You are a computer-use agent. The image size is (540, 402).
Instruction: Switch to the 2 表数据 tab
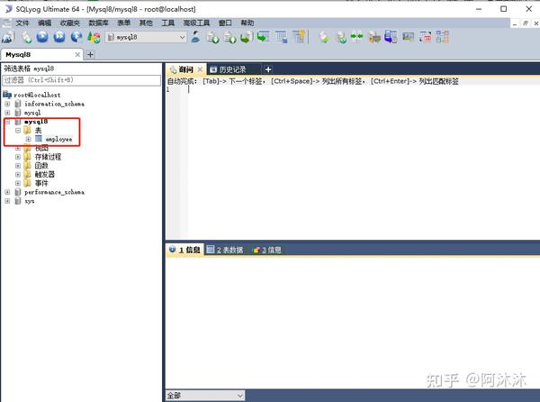[x=225, y=250]
